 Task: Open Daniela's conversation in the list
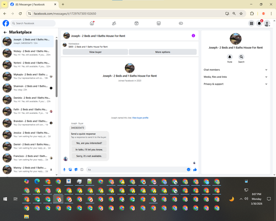[28, 99]
